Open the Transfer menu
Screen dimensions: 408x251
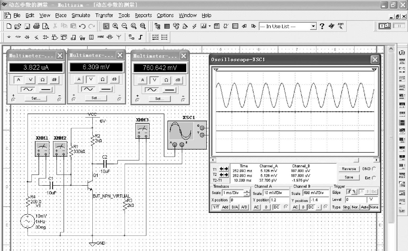point(104,15)
